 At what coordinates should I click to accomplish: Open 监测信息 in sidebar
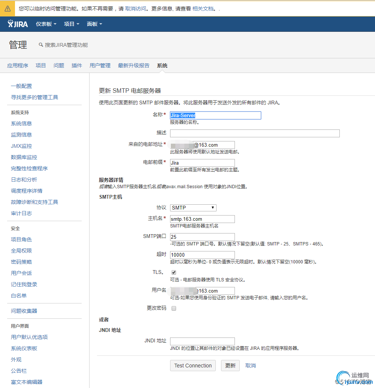[21, 135]
